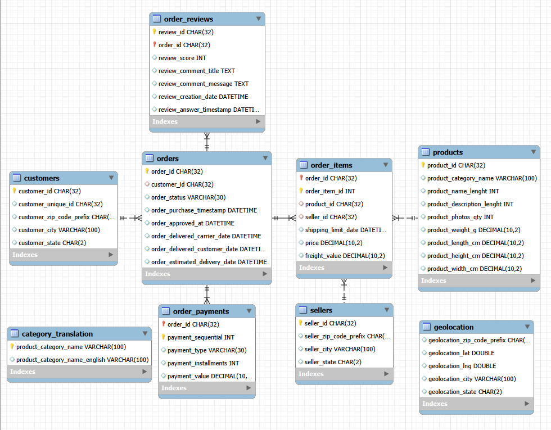Collapse the order_reviews table with header arrow

click(258, 19)
